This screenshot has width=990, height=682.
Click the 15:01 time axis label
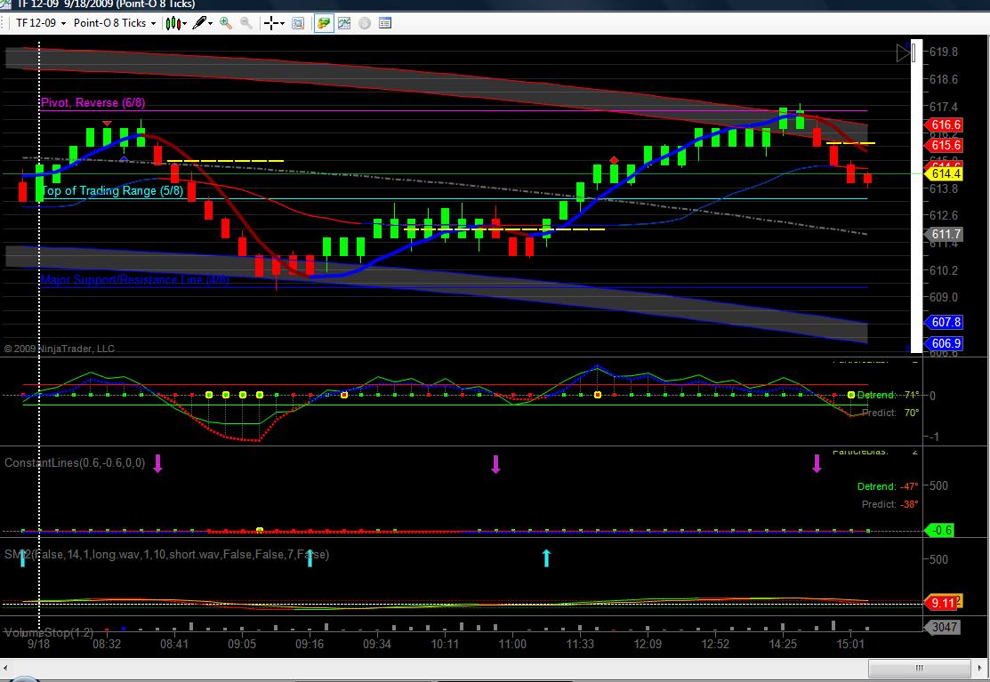click(849, 644)
